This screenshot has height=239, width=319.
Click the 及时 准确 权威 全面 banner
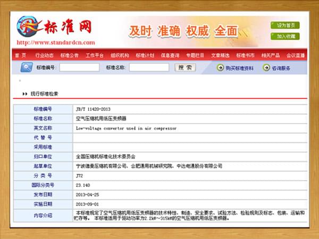coord(183,31)
